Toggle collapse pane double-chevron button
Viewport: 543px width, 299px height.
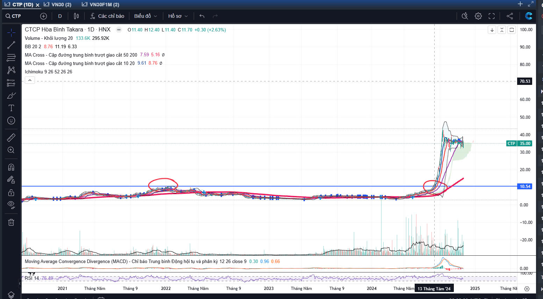502,30
